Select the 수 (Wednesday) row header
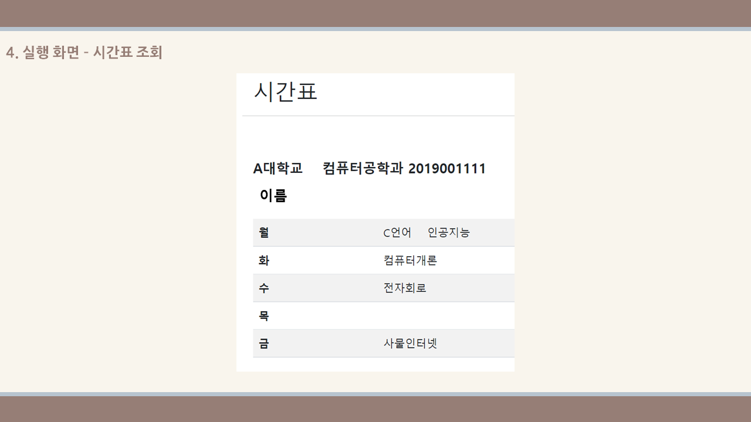Viewport: 751px width, 422px height. pyautogui.click(x=263, y=288)
